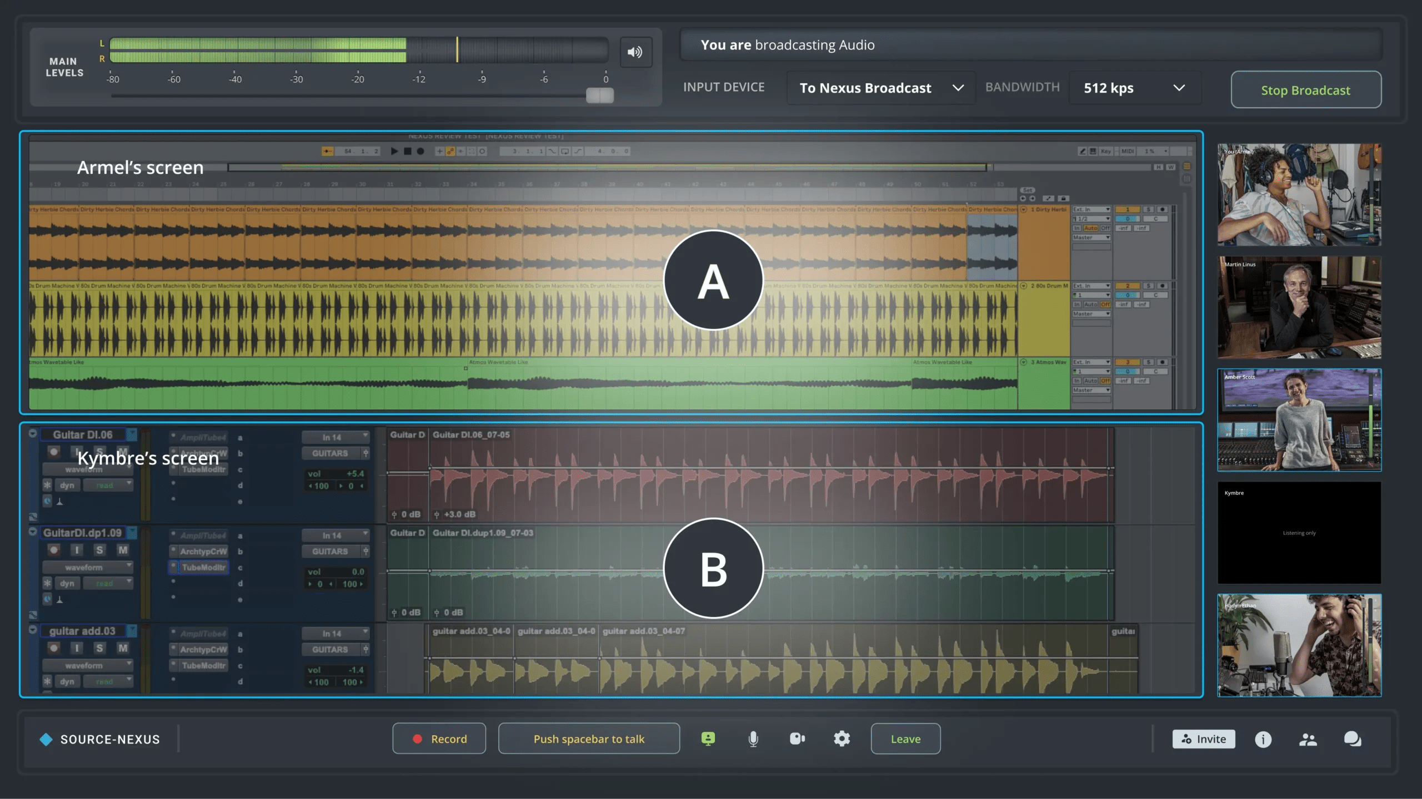Open the chat bubbles icon

click(1352, 740)
